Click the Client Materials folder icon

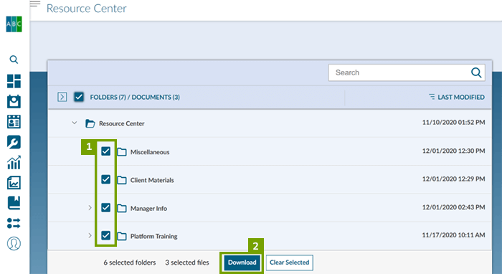pos(122,180)
